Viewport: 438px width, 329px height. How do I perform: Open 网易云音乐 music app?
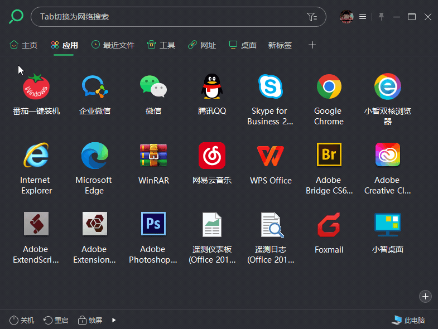[212, 155]
